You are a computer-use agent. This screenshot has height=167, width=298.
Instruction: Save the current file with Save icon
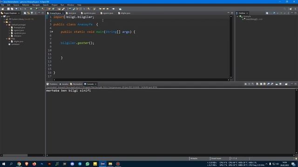(8, 9)
